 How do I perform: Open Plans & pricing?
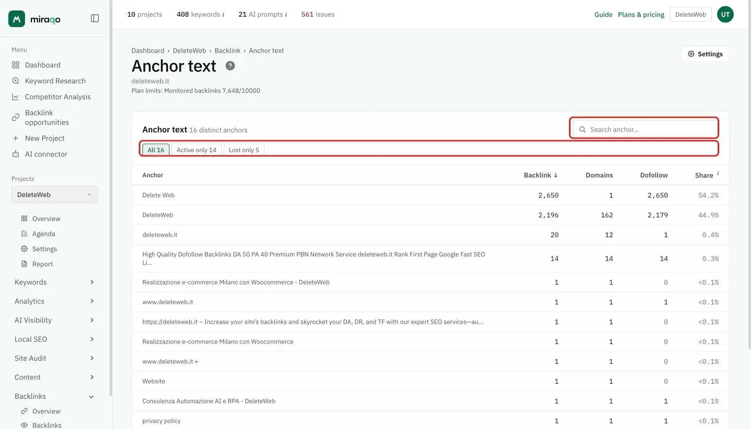tap(641, 15)
